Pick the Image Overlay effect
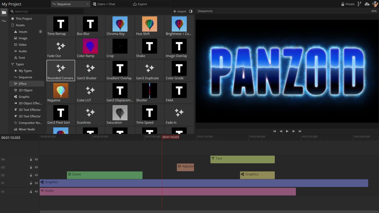Screen dimensions: 379x213 click(179, 48)
